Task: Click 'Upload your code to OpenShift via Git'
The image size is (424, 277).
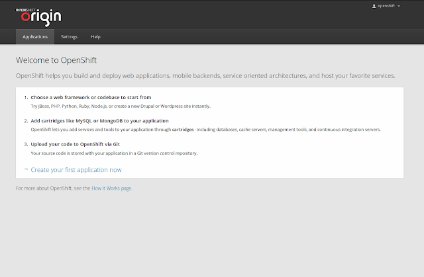Action: [75, 144]
